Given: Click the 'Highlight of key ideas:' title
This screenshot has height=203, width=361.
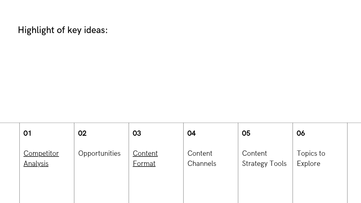Looking at the screenshot, I should tap(63, 30).
